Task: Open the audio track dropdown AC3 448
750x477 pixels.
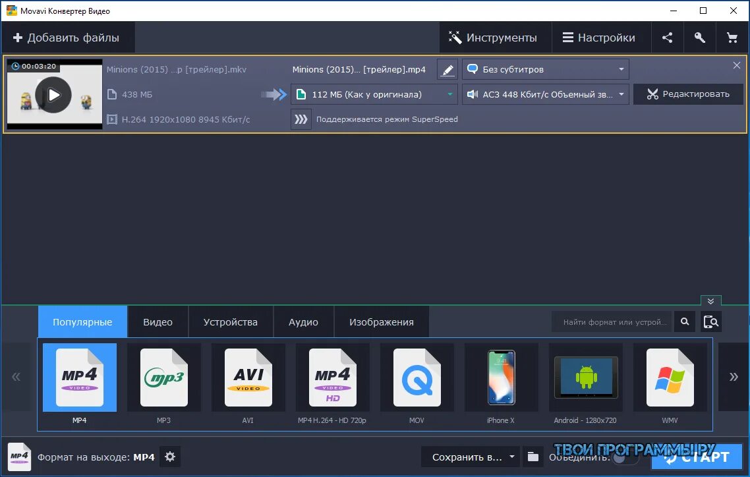Action: (x=545, y=94)
